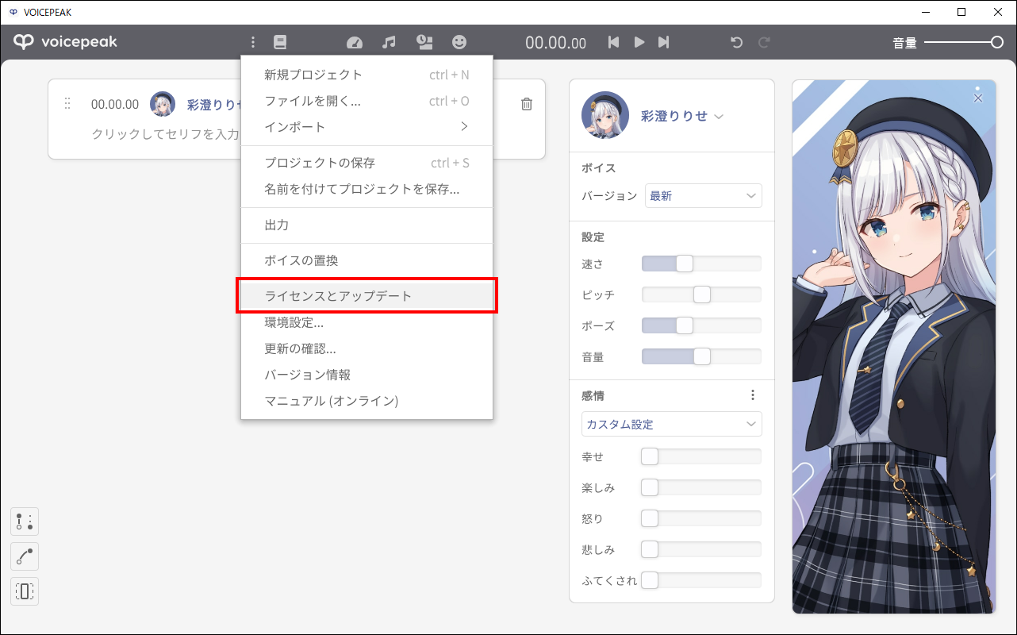Click the クリックしてセリフを入力 text field
Viewport: 1017px width, 635px height.
tap(166, 134)
